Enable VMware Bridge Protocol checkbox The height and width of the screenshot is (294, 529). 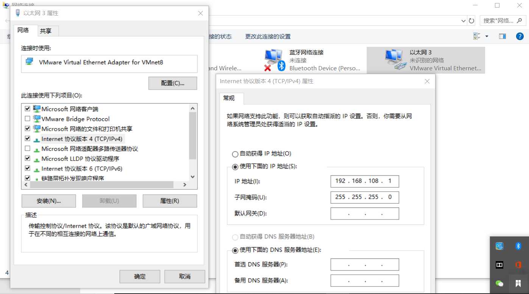point(27,119)
